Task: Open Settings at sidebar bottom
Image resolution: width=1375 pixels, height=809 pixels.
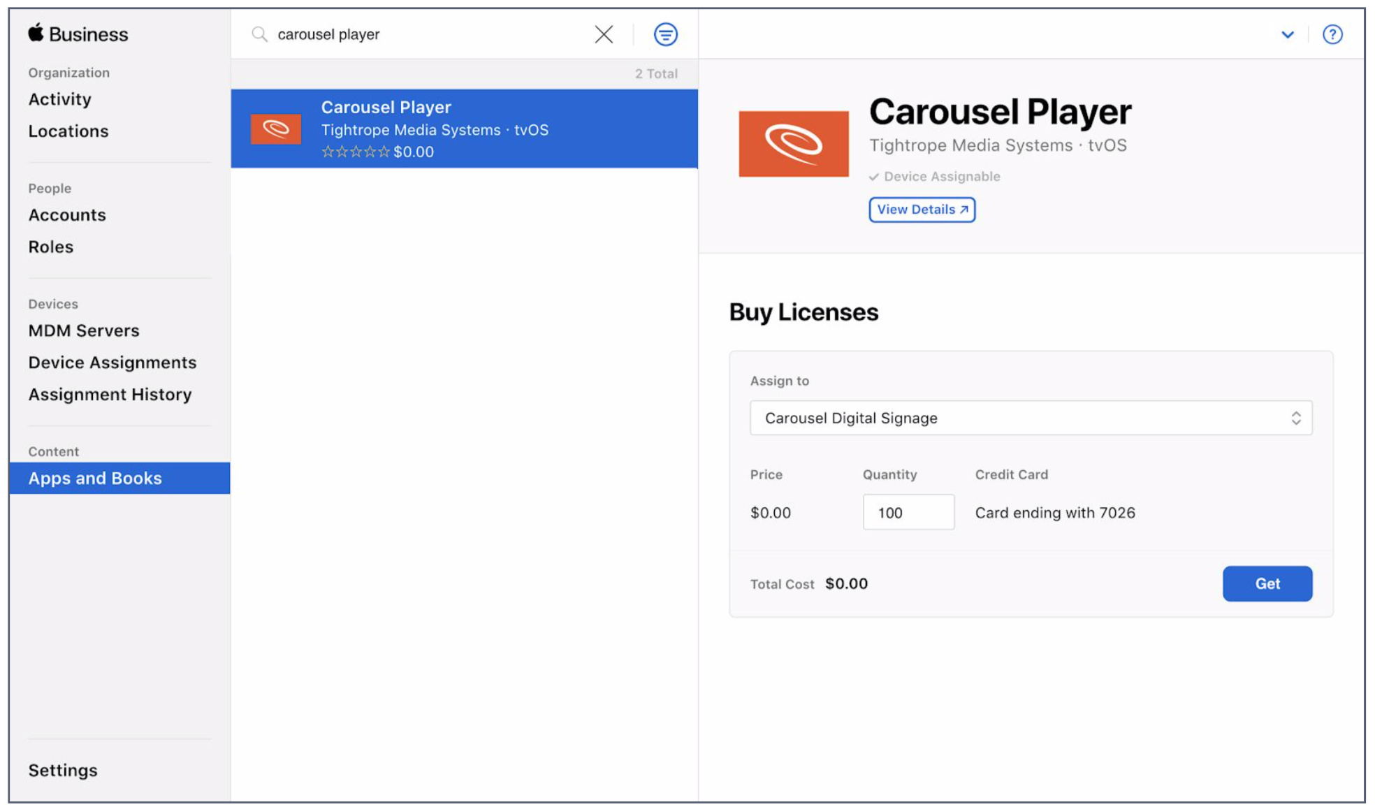Action: 63,770
